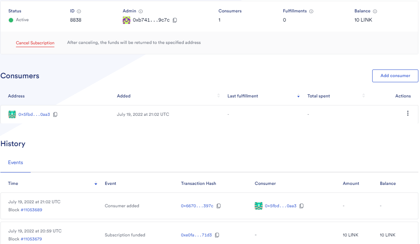Open consumer address 0x5fbd...0aa3 link in Consumers table

click(x=34, y=115)
